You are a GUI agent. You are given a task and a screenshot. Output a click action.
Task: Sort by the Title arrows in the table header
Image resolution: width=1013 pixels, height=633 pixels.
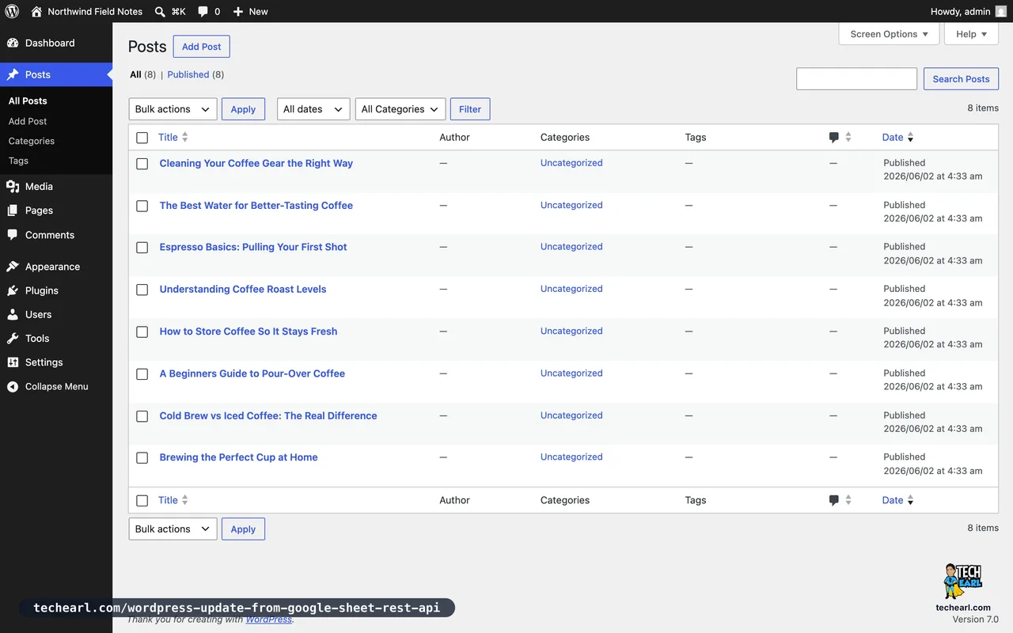185,137
